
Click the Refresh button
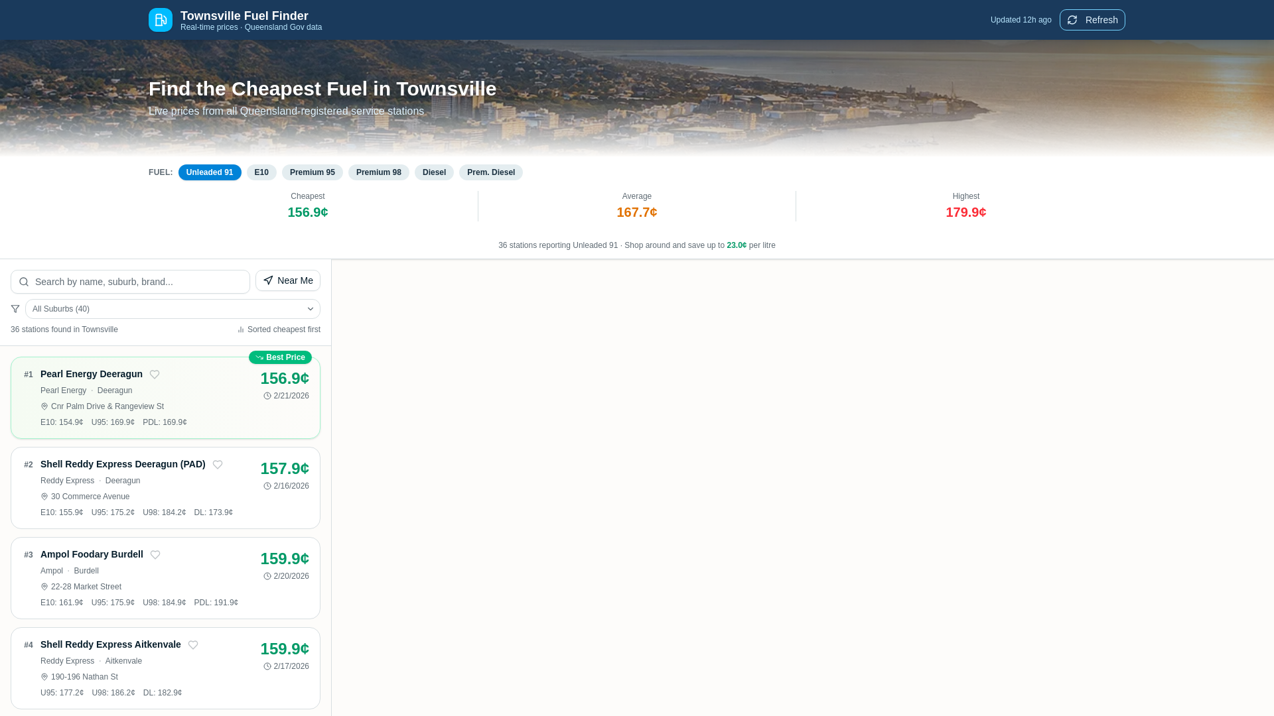[x=1092, y=20]
